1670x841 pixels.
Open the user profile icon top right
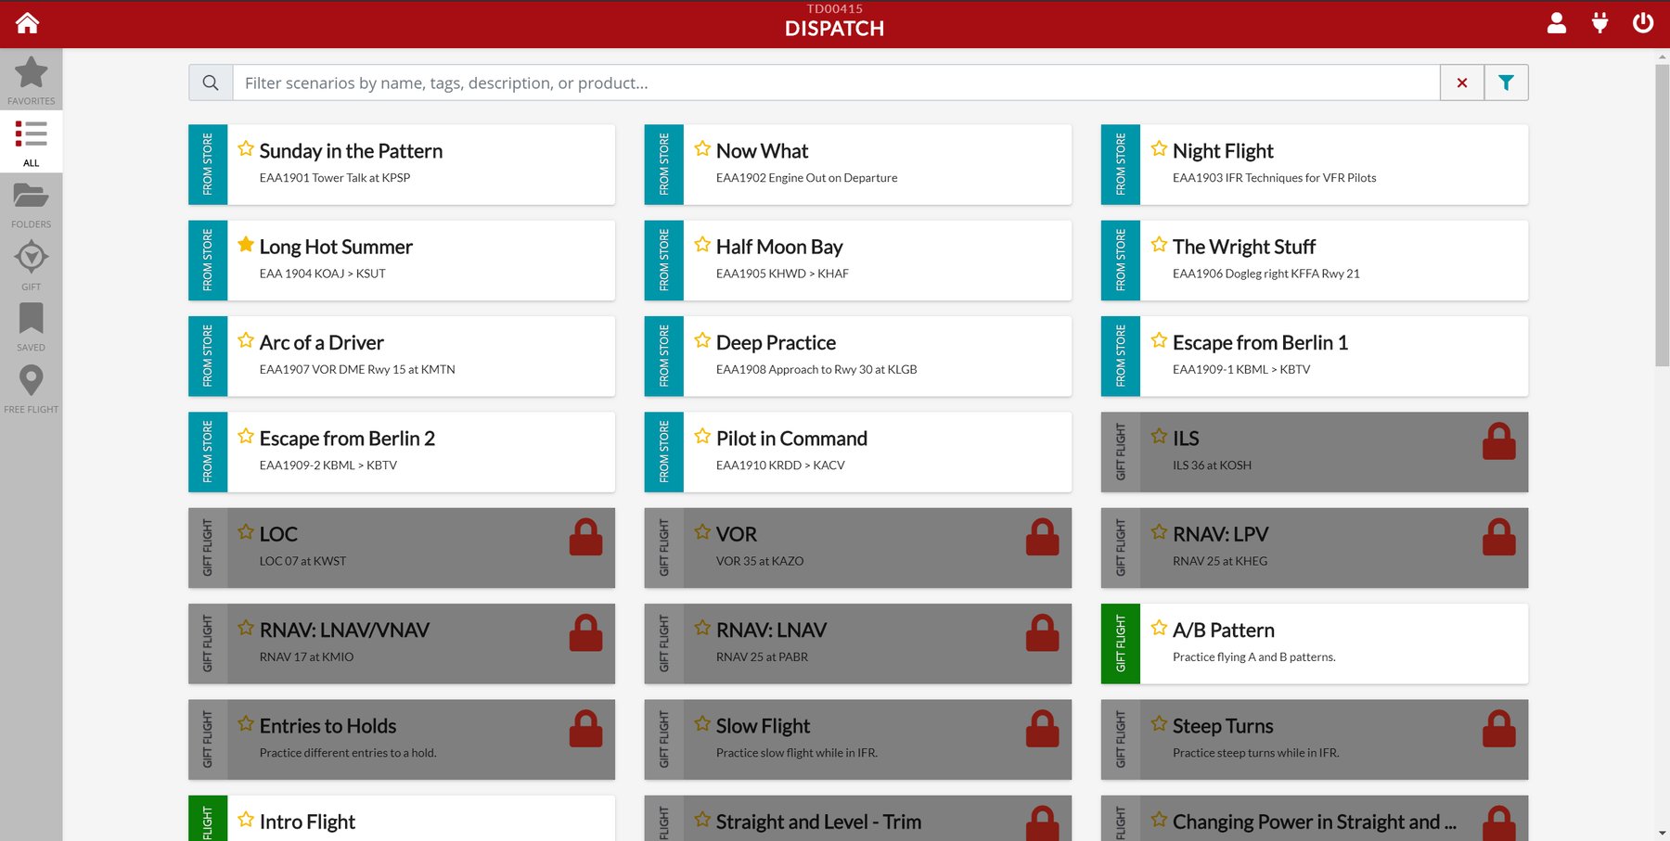(x=1557, y=23)
